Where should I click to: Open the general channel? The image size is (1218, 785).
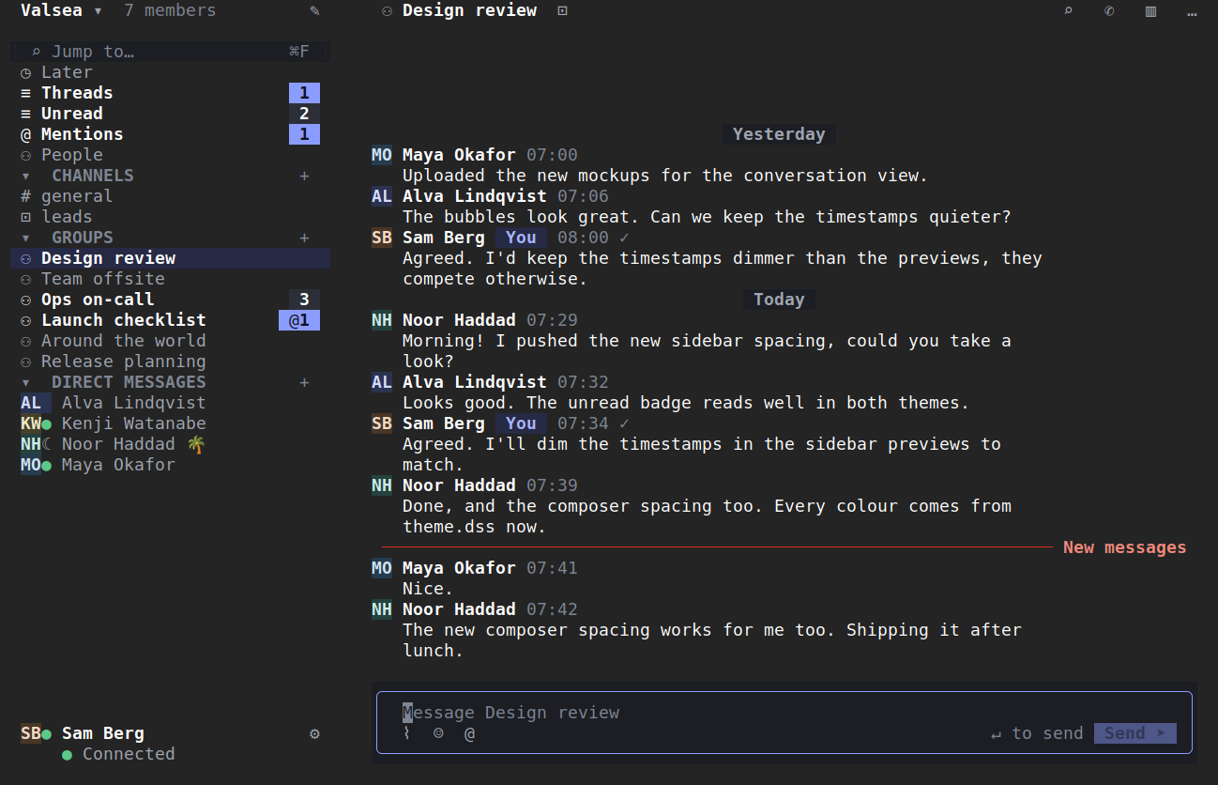(x=170, y=196)
